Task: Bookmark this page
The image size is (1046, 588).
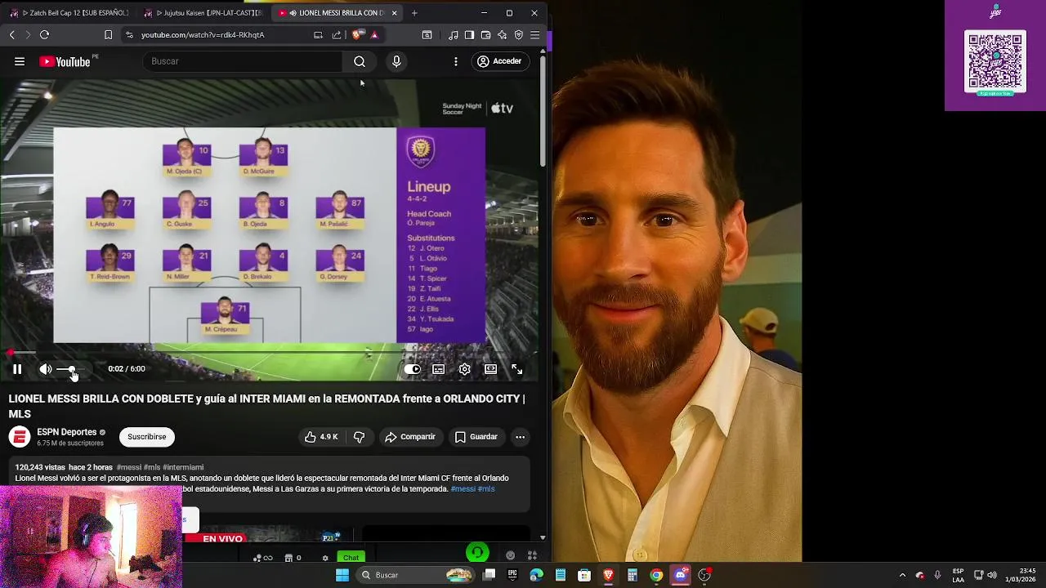Action: [108, 35]
